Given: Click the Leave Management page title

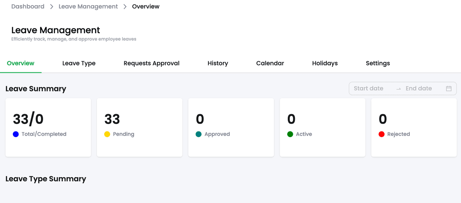Looking at the screenshot, I should pos(56,30).
